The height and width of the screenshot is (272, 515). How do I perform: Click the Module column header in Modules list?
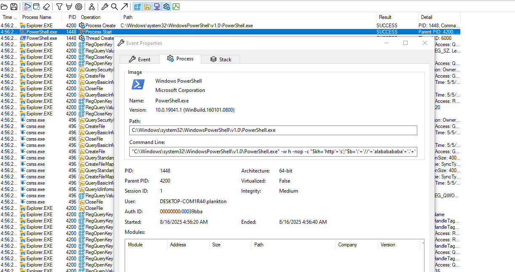point(146,245)
